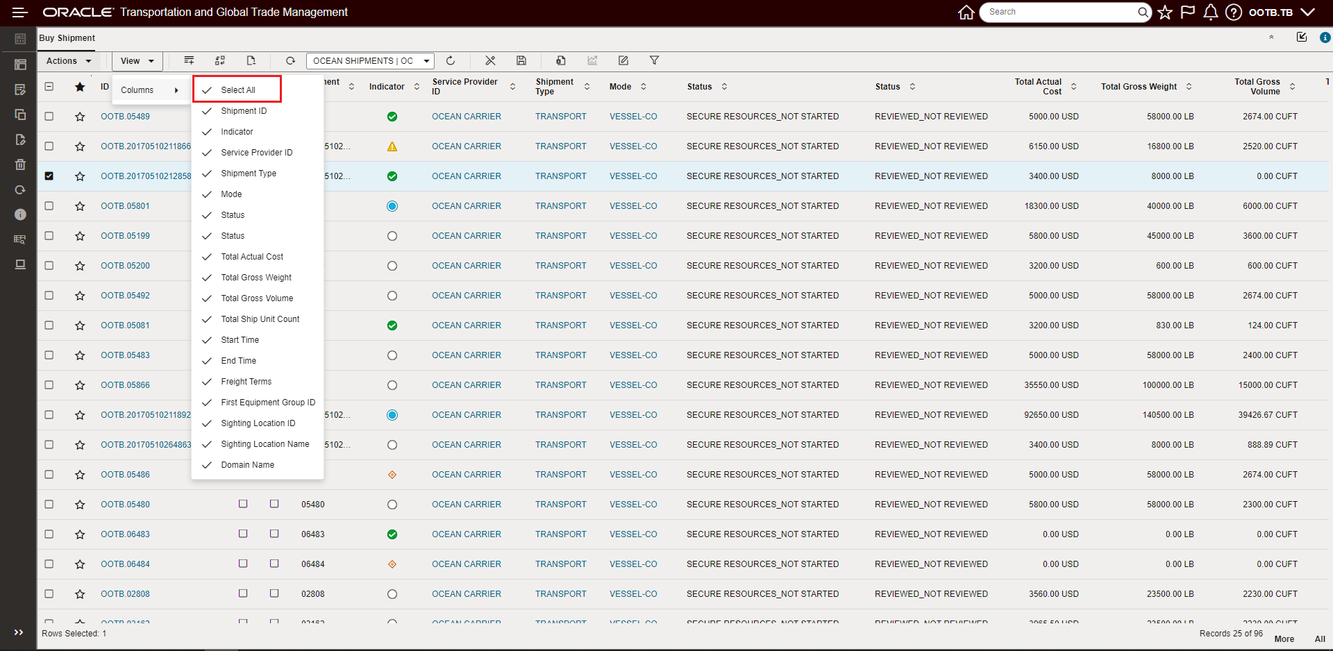1333x651 pixels.
Task: Click the info icon in the left sidebar
Action: click(20, 214)
